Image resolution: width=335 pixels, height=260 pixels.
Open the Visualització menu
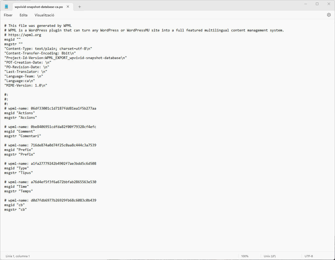44,15
